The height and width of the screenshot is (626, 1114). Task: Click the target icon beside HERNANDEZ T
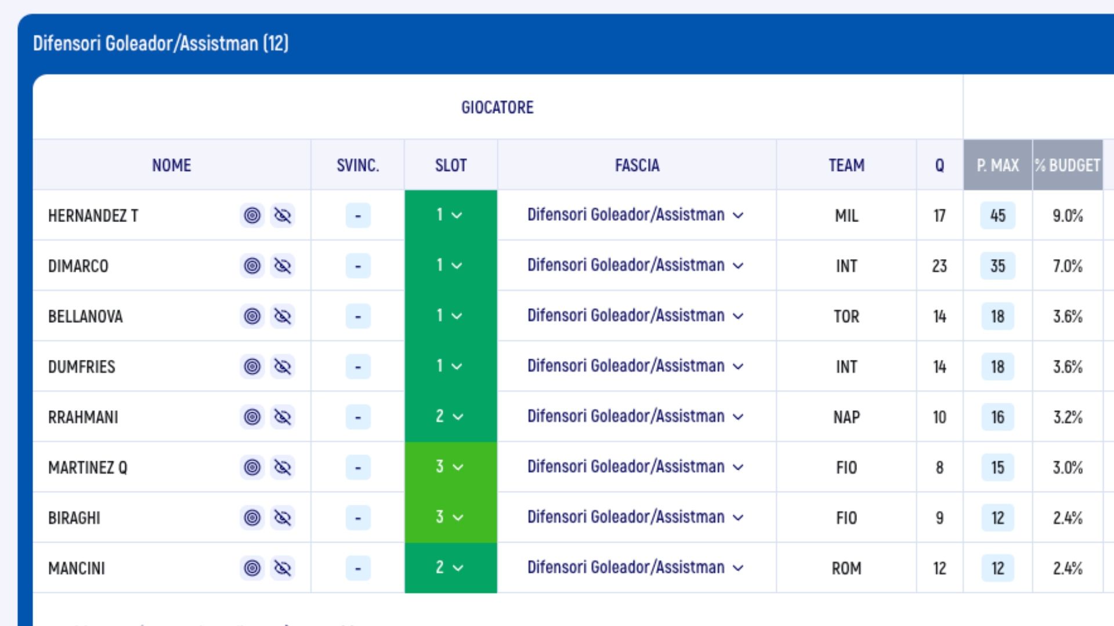point(252,216)
